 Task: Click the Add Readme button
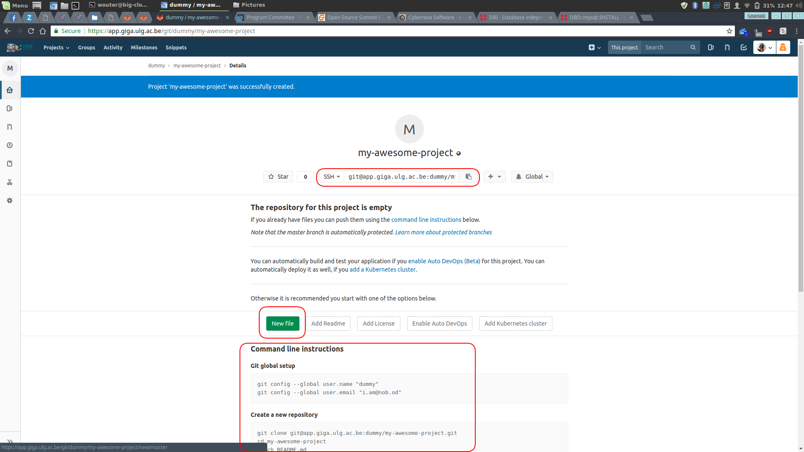328,324
